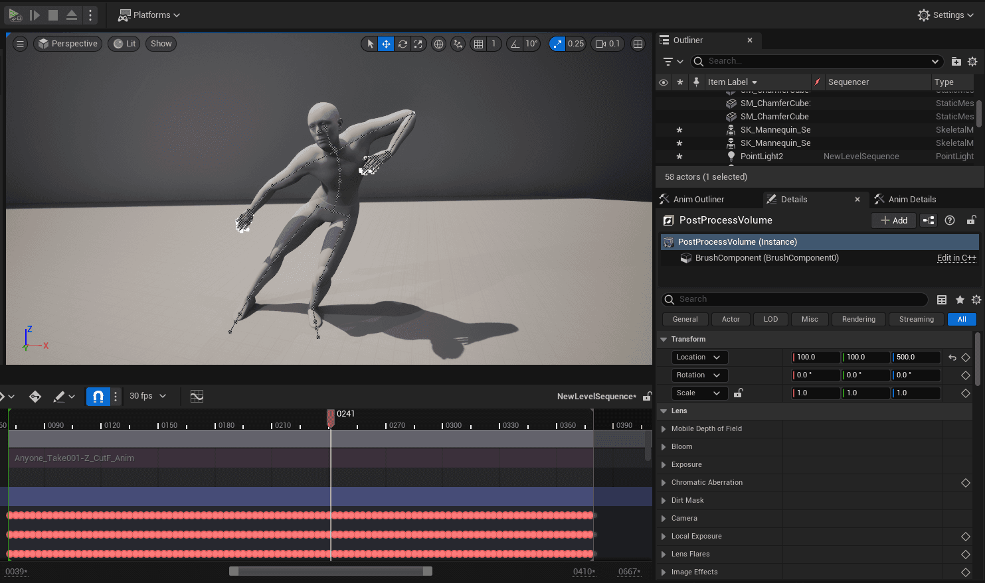Click the stop simulation button
This screenshot has width=985, height=583.
coord(53,15)
